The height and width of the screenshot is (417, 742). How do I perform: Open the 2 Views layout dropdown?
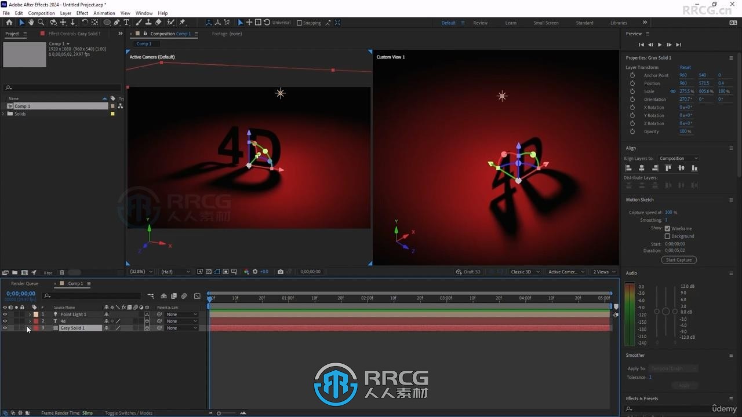click(605, 272)
